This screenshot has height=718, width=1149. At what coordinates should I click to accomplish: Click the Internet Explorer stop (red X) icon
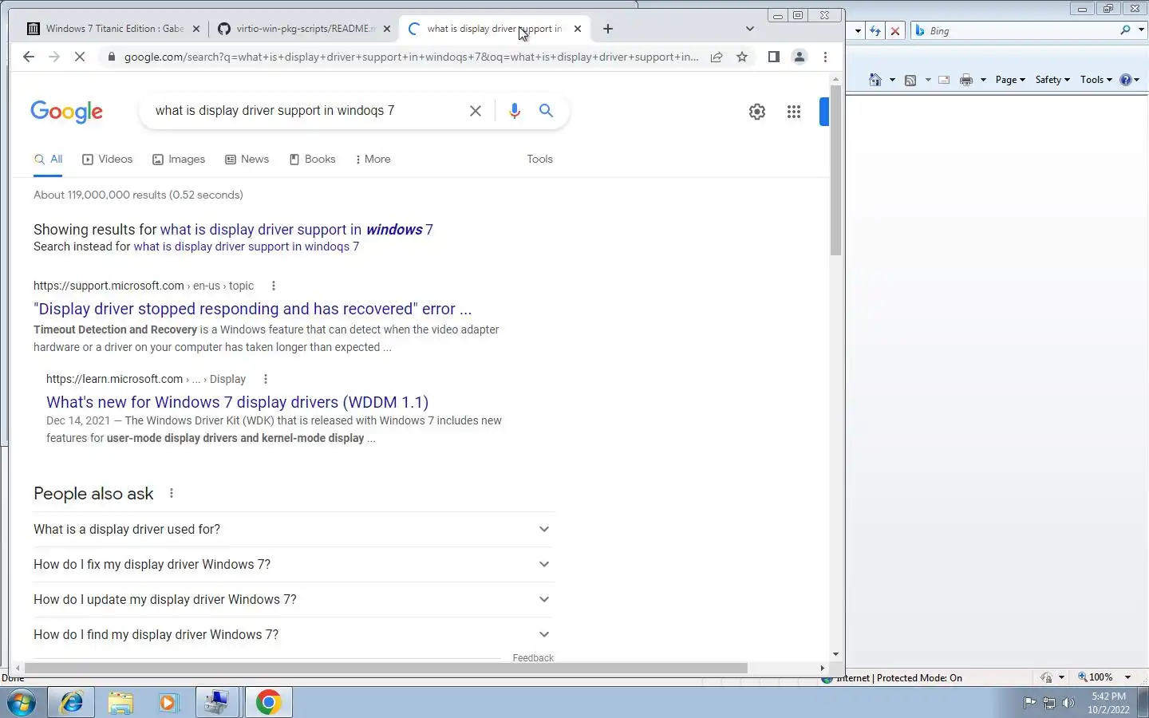click(x=895, y=31)
